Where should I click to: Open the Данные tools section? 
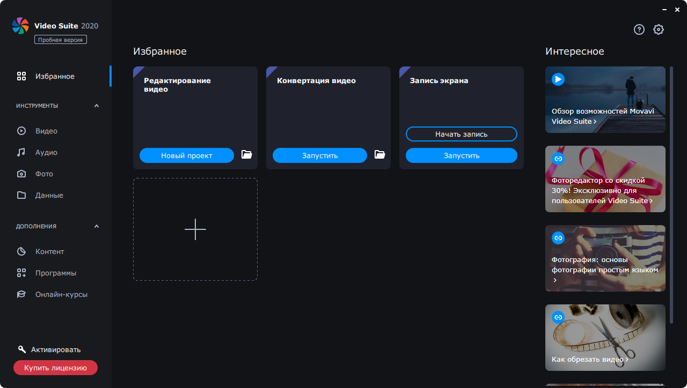(56, 195)
